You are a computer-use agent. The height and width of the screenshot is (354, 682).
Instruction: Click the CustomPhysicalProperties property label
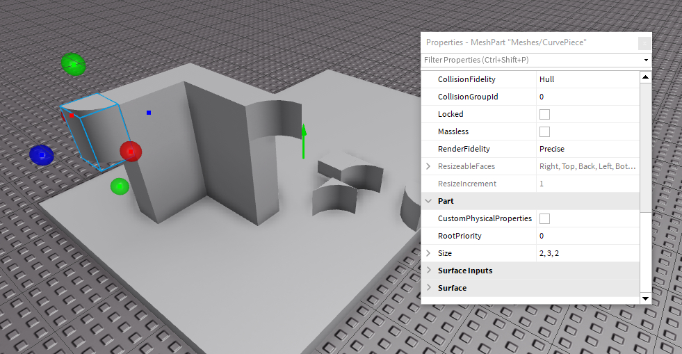point(485,218)
